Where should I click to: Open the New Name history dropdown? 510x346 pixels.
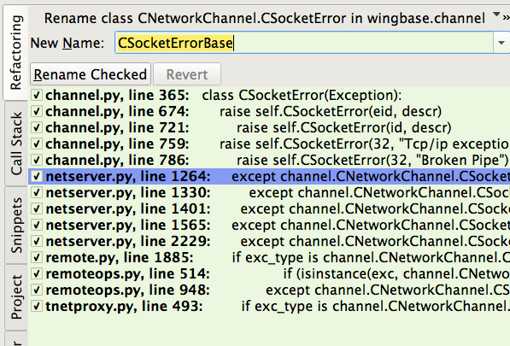501,43
